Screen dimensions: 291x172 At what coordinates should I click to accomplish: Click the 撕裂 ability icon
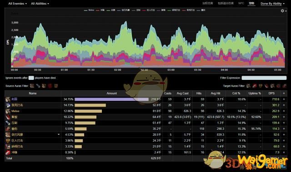point(8,117)
